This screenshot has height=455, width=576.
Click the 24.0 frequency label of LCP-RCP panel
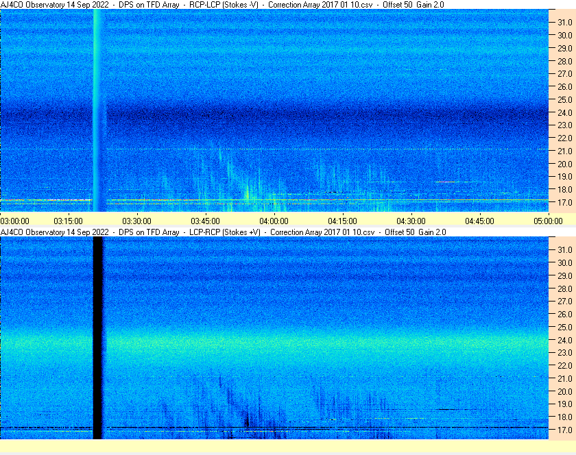pyautogui.click(x=565, y=340)
